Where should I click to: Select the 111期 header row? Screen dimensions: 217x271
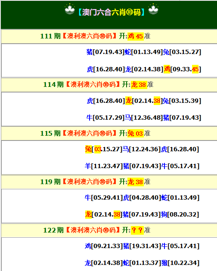tap(109, 36)
